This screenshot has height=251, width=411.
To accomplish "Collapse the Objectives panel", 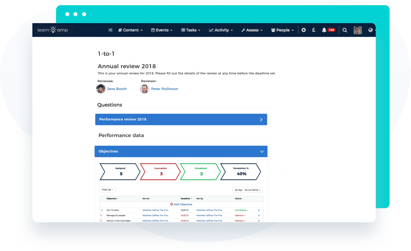I will [262, 151].
